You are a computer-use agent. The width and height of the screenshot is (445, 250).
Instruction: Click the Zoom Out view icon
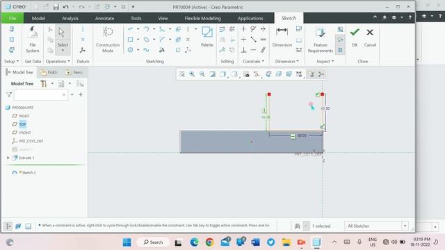pyautogui.click(x=202, y=74)
